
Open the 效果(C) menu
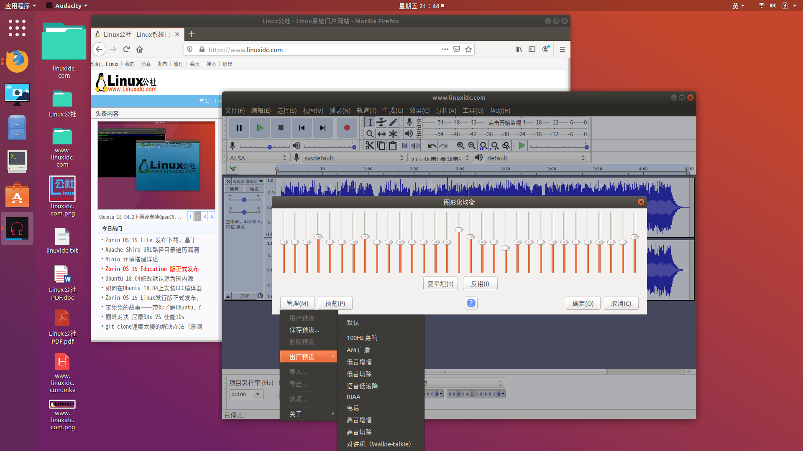point(419,111)
